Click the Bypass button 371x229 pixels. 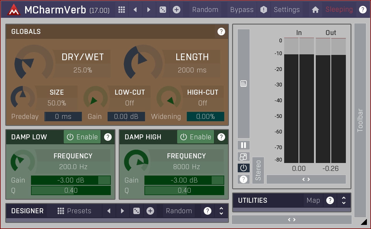242,10
